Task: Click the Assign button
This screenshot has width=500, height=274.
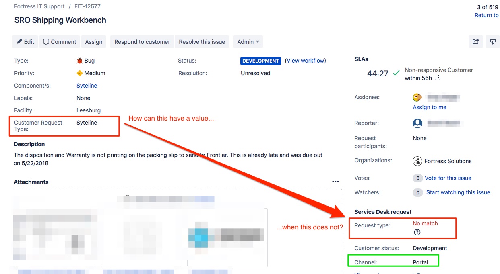Action: click(x=94, y=42)
